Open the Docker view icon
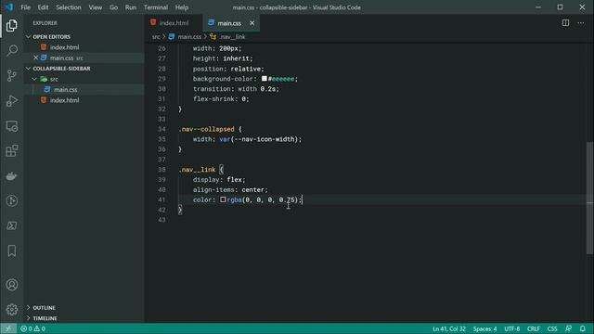The image size is (594, 334). (12, 175)
